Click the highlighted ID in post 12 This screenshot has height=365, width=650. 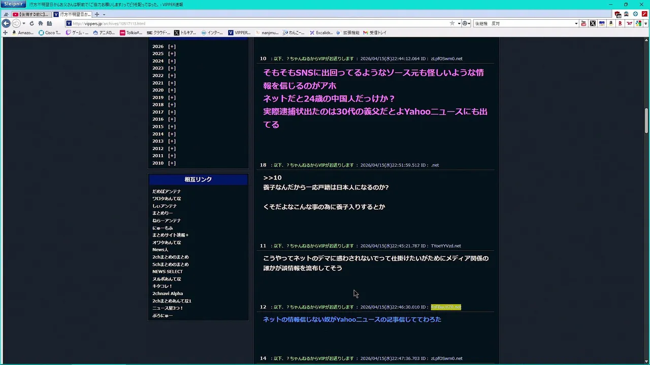[x=446, y=307]
